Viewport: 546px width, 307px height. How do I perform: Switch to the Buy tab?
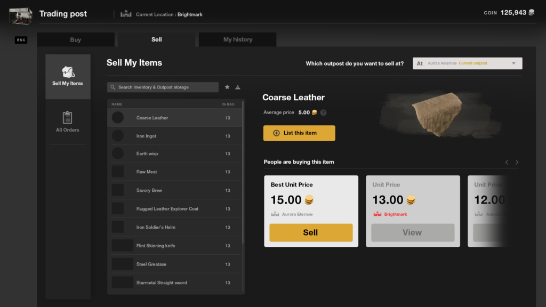point(76,39)
